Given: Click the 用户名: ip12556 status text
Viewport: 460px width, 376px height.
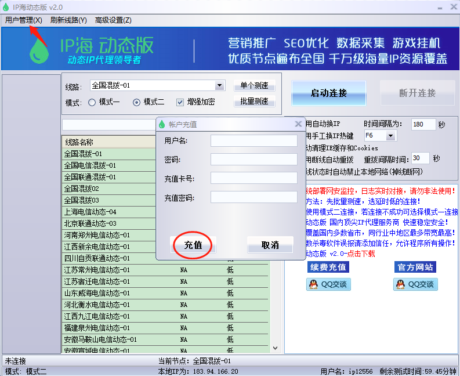Looking at the screenshot, I should [346, 371].
